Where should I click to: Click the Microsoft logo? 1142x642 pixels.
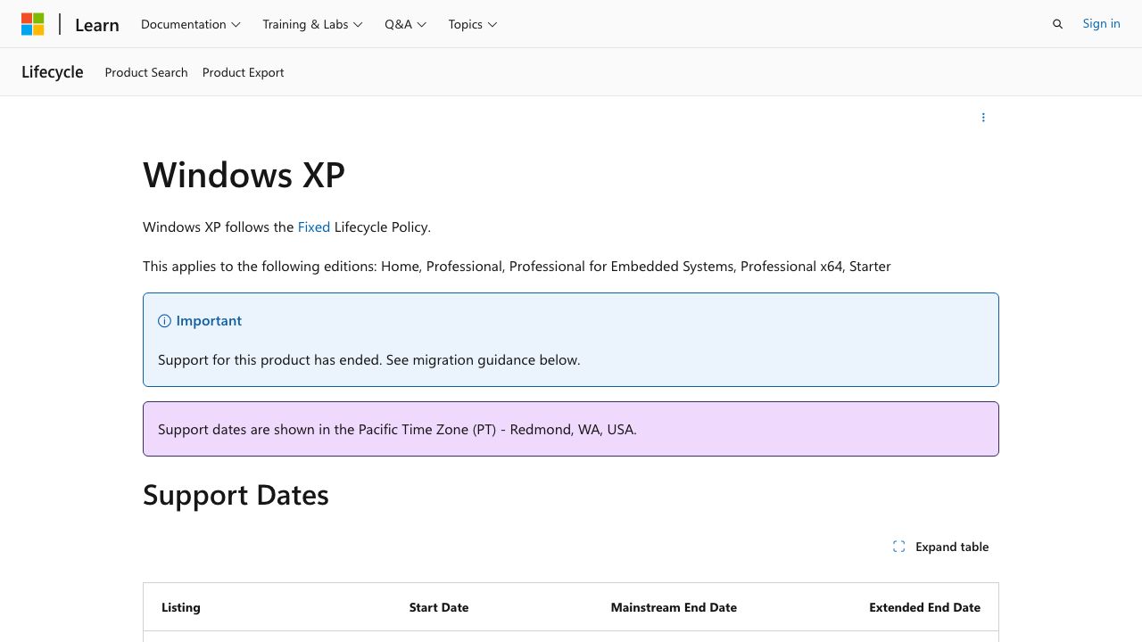click(33, 24)
